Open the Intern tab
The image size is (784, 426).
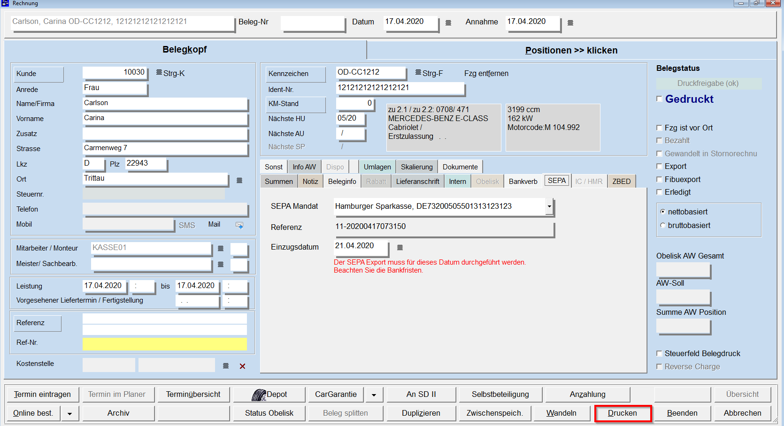(x=458, y=182)
